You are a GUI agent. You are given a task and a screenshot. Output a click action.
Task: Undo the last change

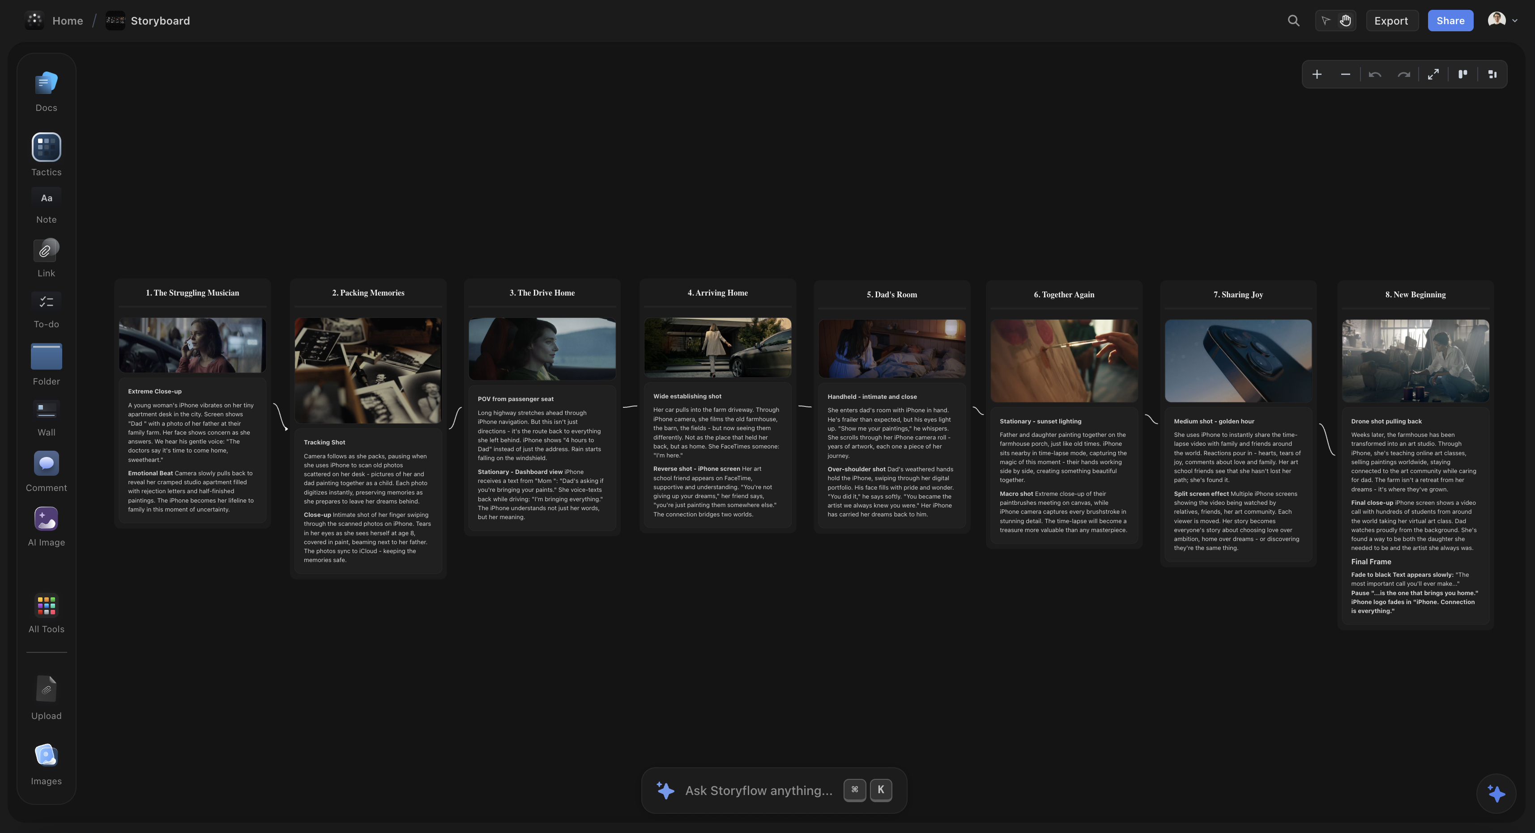[x=1375, y=74]
